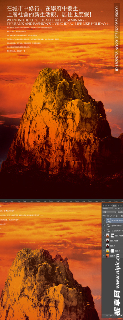
Task: Click the link layers icon
Action: (107, 316)
